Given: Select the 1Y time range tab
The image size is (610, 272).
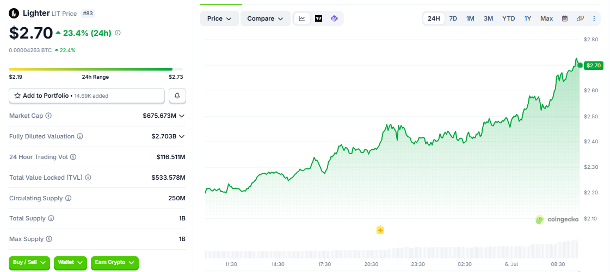Looking at the screenshot, I should click(x=527, y=18).
